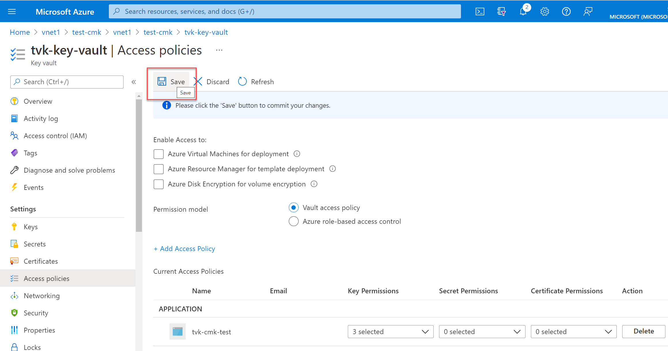Click the Discard icon to cancel changes
The height and width of the screenshot is (351, 668).
coord(198,82)
